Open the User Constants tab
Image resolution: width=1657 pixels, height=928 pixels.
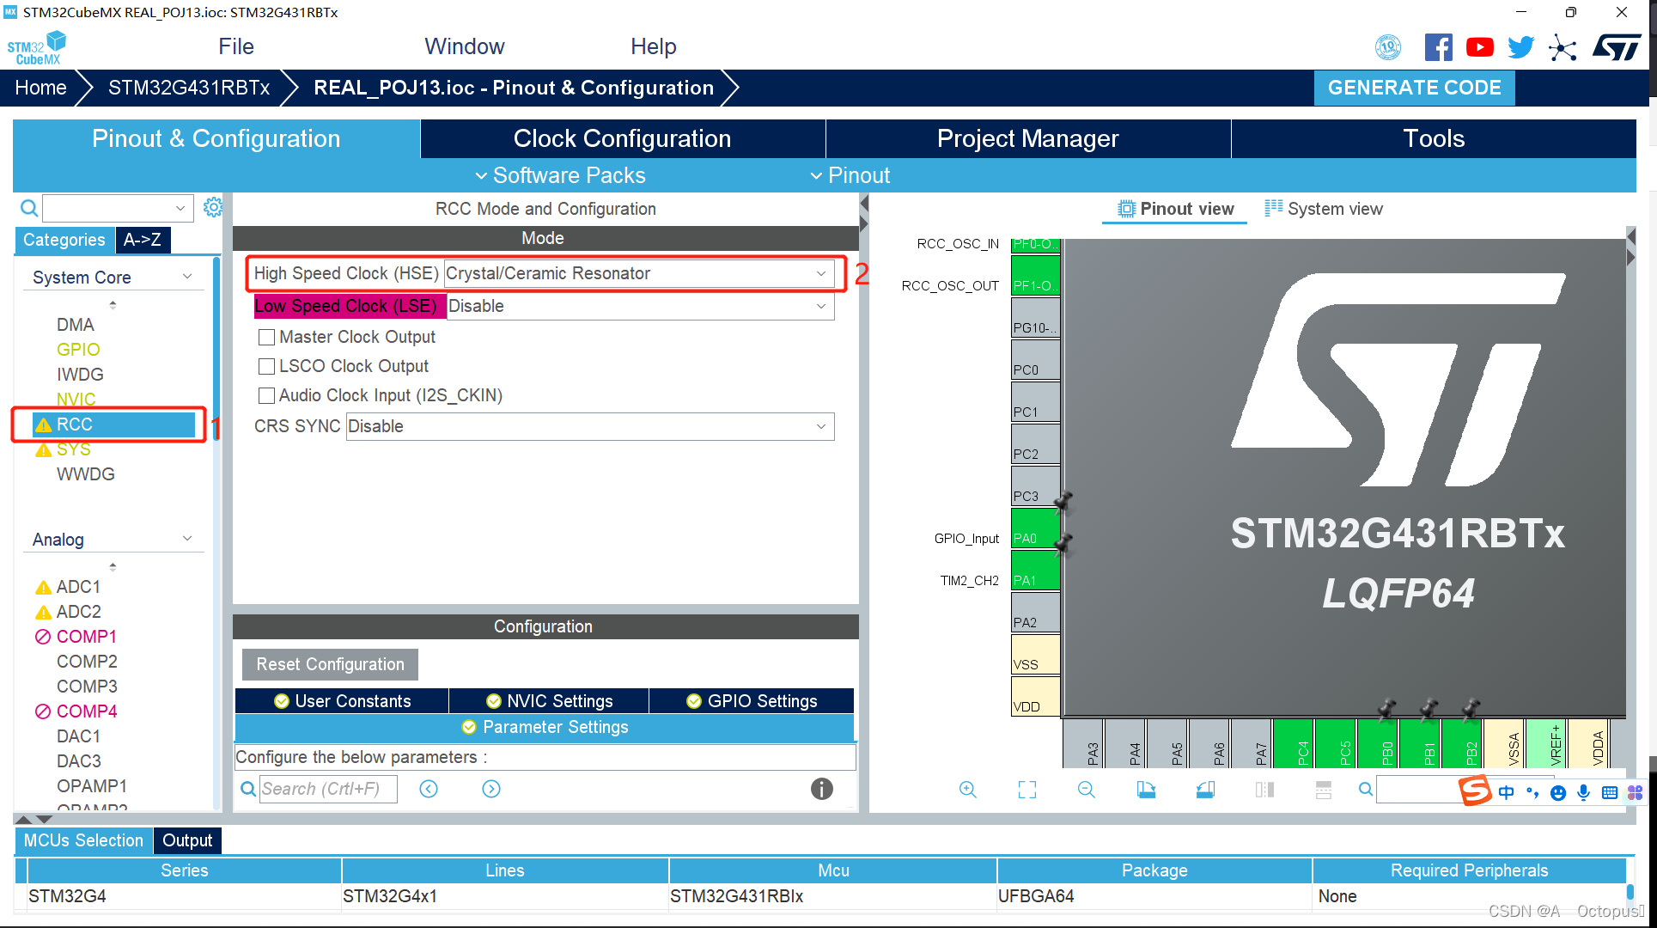tap(342, 701)
